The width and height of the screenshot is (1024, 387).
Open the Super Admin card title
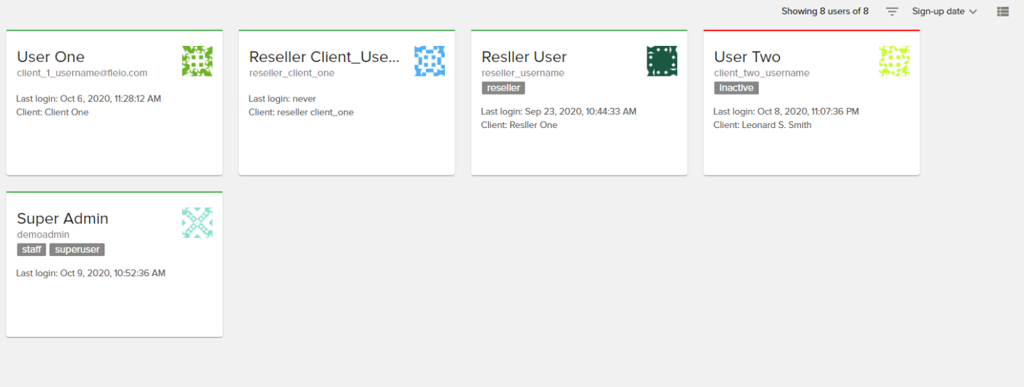pyautogui.click(x=63, y=219)
